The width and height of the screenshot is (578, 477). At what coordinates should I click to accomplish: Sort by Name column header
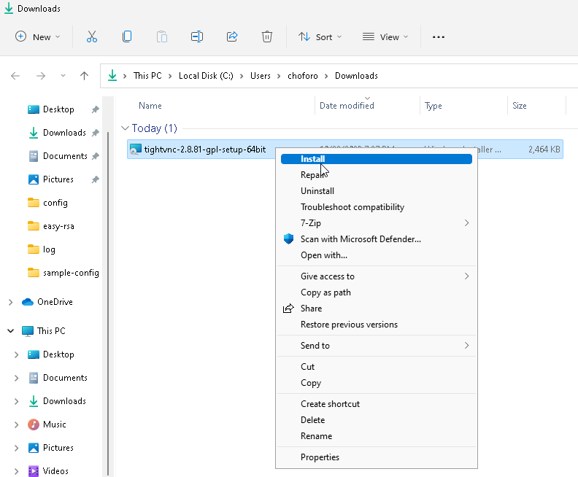[150, 106]
